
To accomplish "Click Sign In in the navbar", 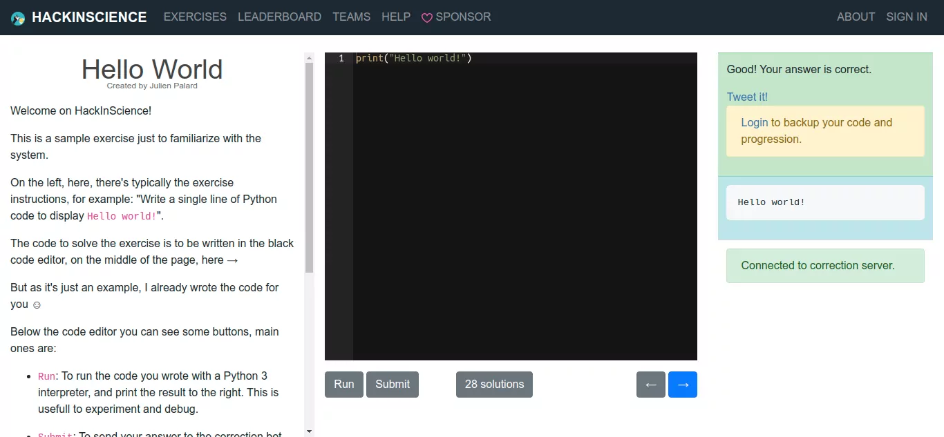I will (907, 17).
